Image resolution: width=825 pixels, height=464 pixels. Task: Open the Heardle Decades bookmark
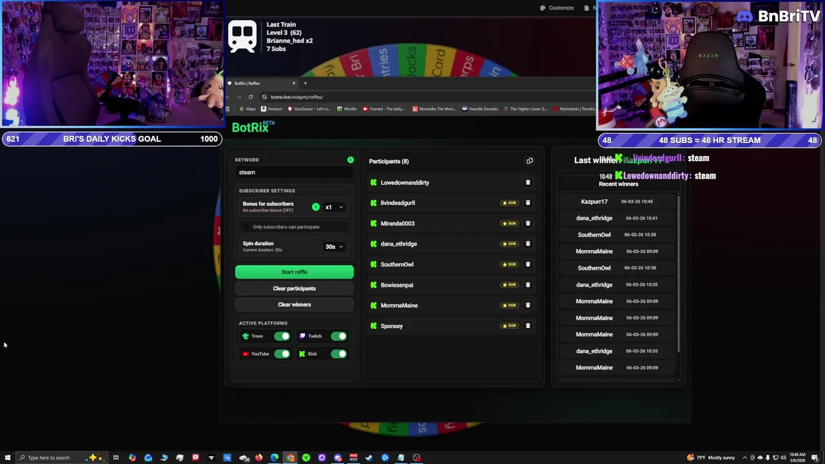click(x=480, y=109)
